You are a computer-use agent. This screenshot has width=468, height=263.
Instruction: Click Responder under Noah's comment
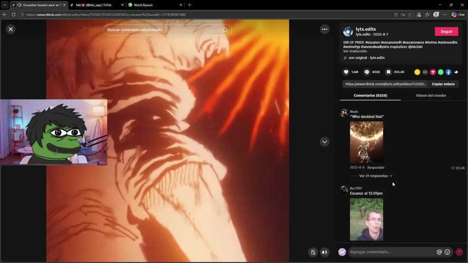tap(376, 168)
